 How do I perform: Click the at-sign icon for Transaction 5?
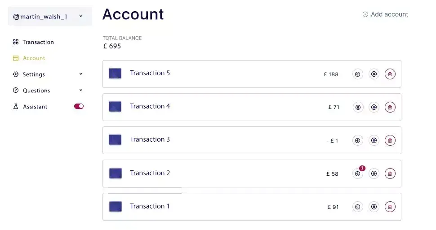click(x=374, y=74)
